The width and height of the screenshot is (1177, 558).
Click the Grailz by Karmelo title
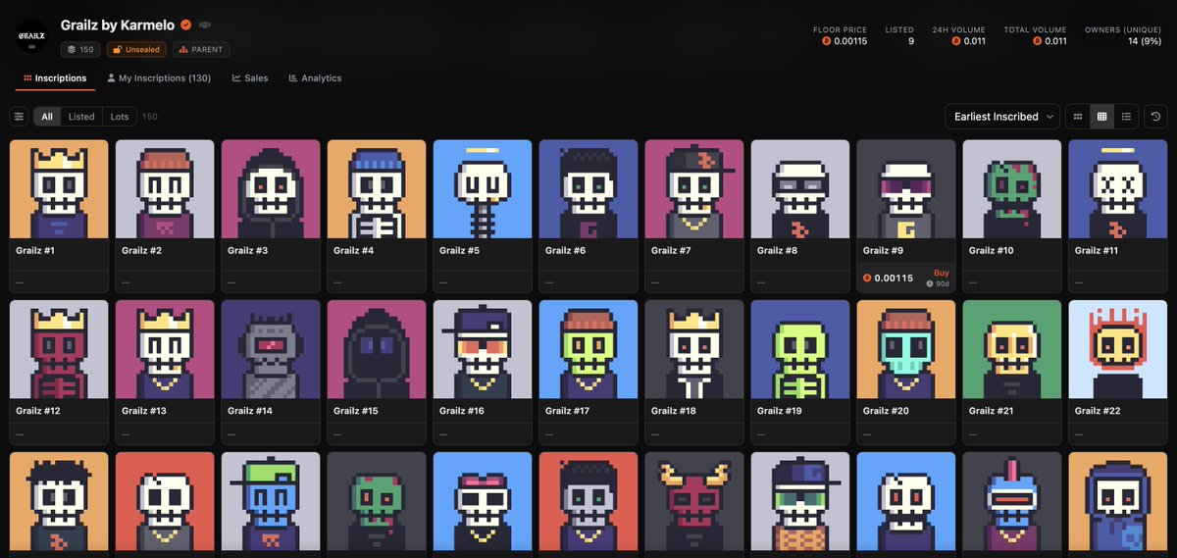tap(118, 25)
